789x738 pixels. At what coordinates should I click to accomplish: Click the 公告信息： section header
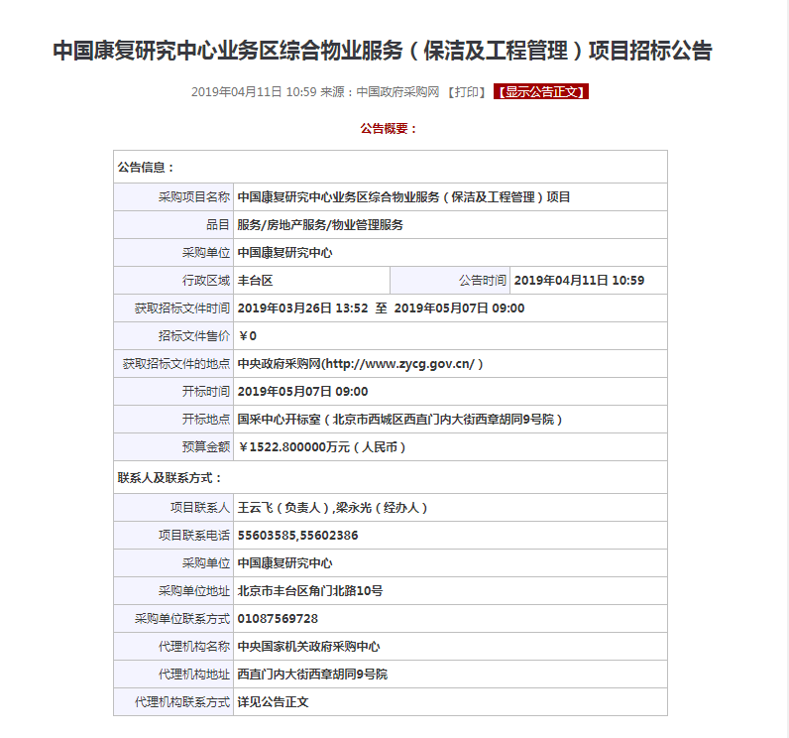[x=146, y=167]
